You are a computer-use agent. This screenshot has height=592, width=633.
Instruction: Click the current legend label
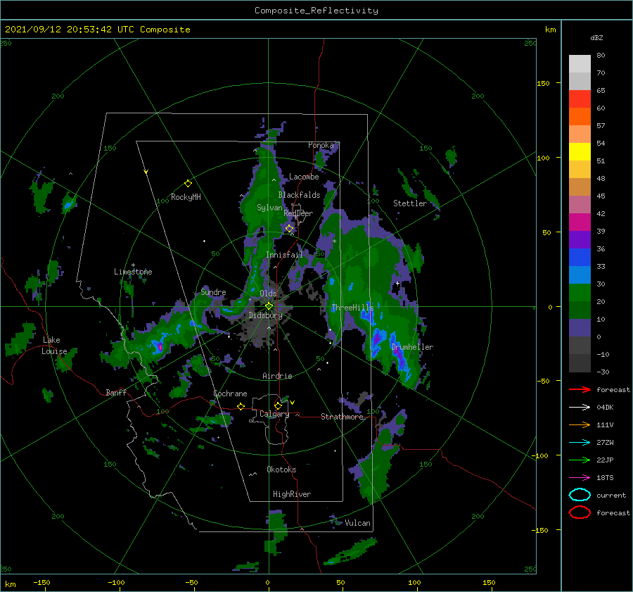(x=611, y=495)
